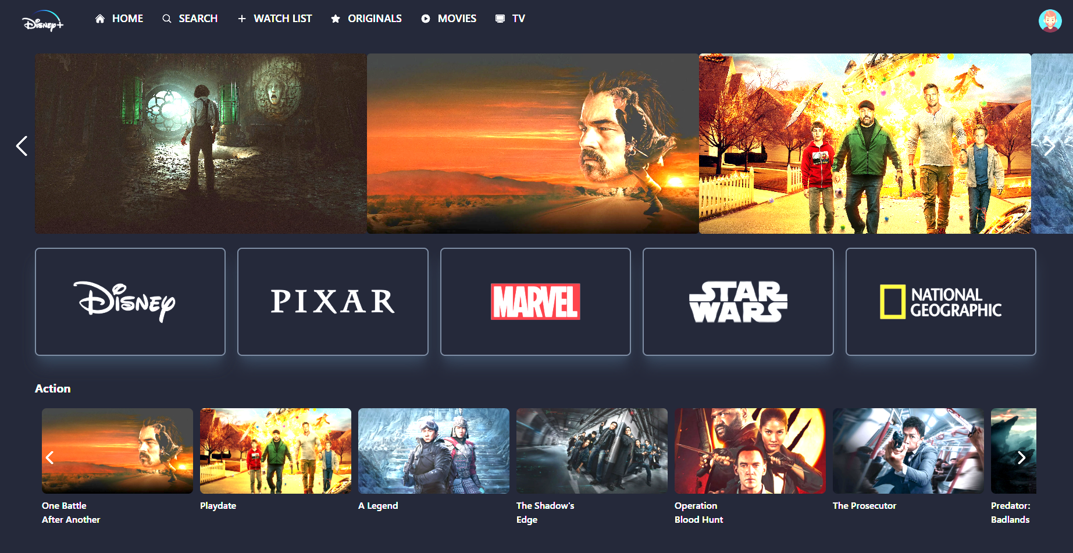
Task: Select the star icon for Originals
Action: 334,18
